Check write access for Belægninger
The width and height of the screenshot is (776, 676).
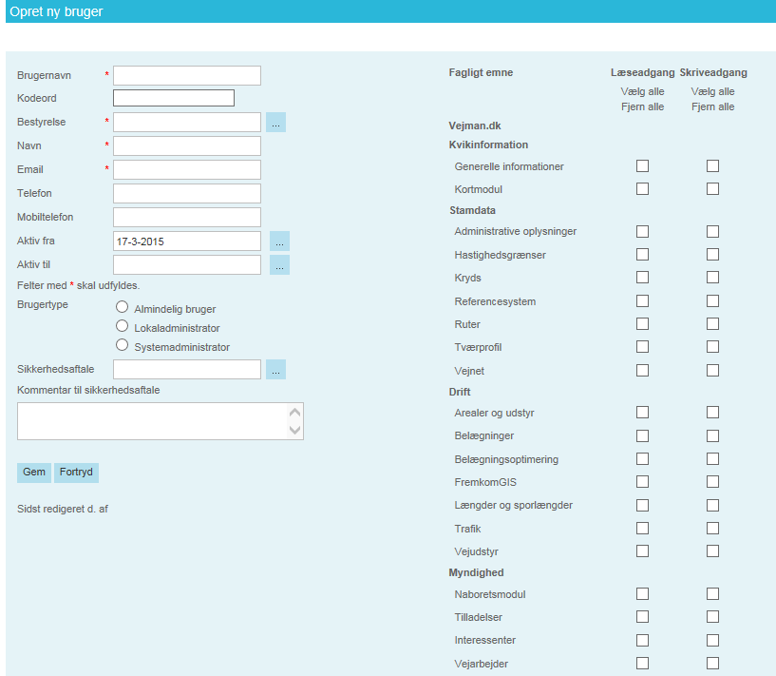[x=712, y=435]
